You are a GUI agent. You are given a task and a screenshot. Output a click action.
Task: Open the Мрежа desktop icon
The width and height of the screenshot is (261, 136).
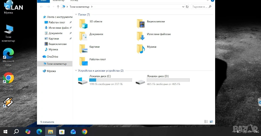pyautogui.click(x=8, y=7)
